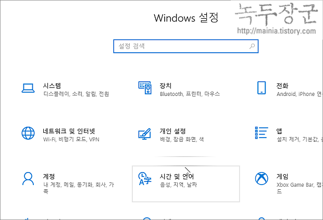Viewport: 323px width, 220px height.
Task: Click the 전화 phone icon
Action: click(x=262, y=88)
